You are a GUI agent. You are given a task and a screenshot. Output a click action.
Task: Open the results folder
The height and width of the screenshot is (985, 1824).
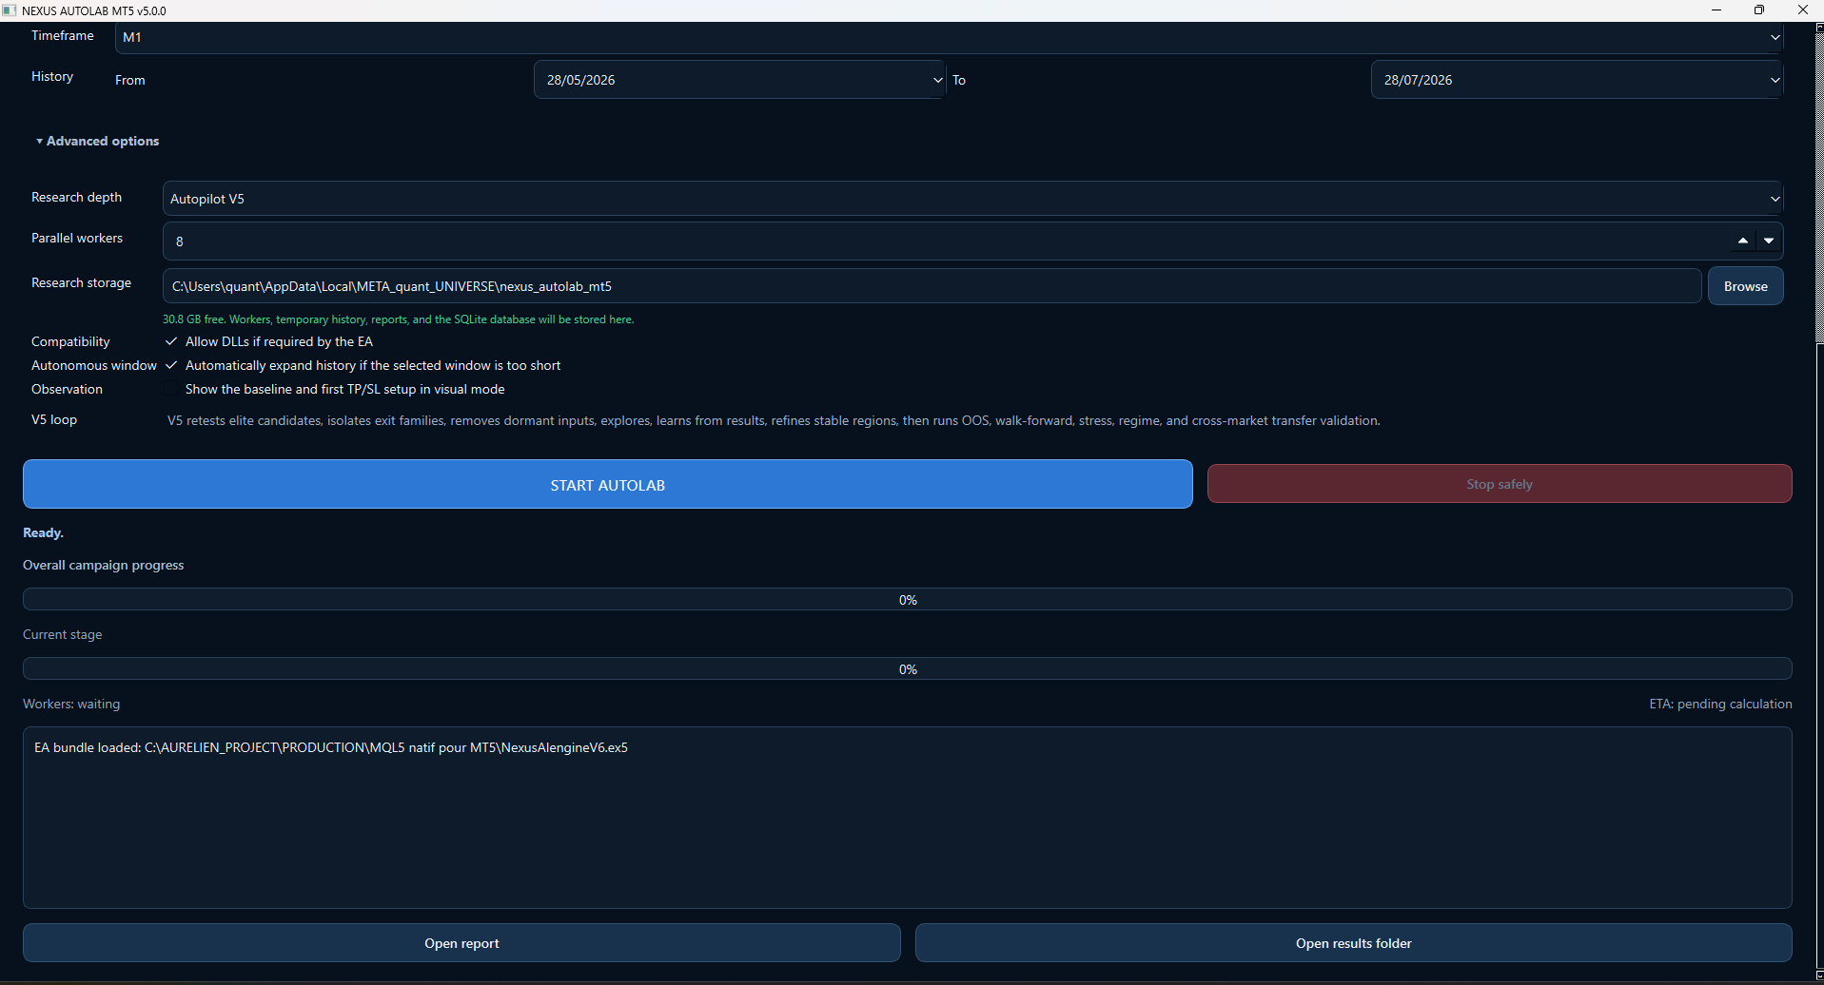[1354, 943]
